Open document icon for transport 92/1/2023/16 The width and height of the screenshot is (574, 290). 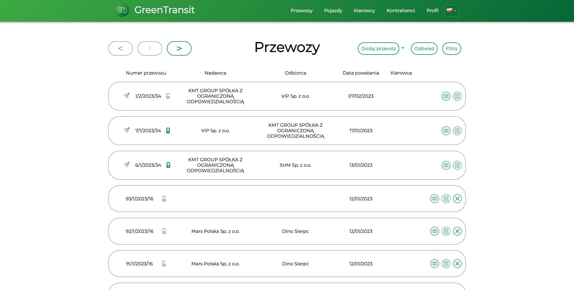[446, 231]
